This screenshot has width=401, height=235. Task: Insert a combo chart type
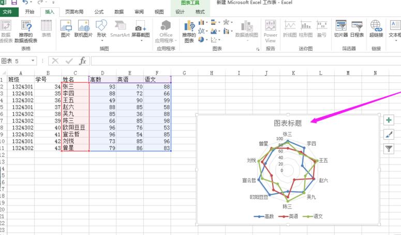pyautogui.click(x=226, y=31)
